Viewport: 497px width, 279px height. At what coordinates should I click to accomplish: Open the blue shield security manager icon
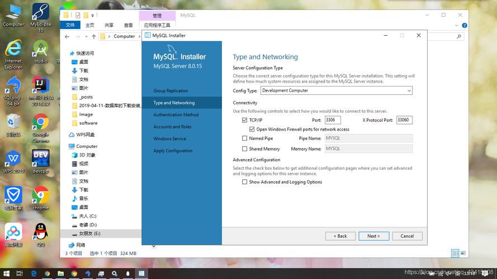click(x=13, y=198)
